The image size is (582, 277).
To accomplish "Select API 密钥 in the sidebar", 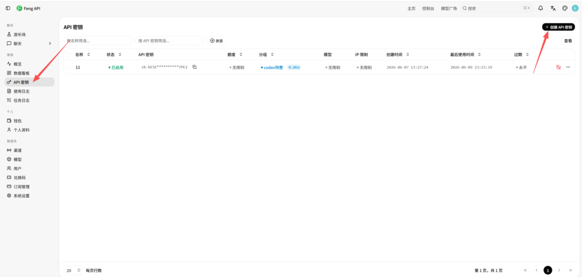I will click(x=30, y=82).
